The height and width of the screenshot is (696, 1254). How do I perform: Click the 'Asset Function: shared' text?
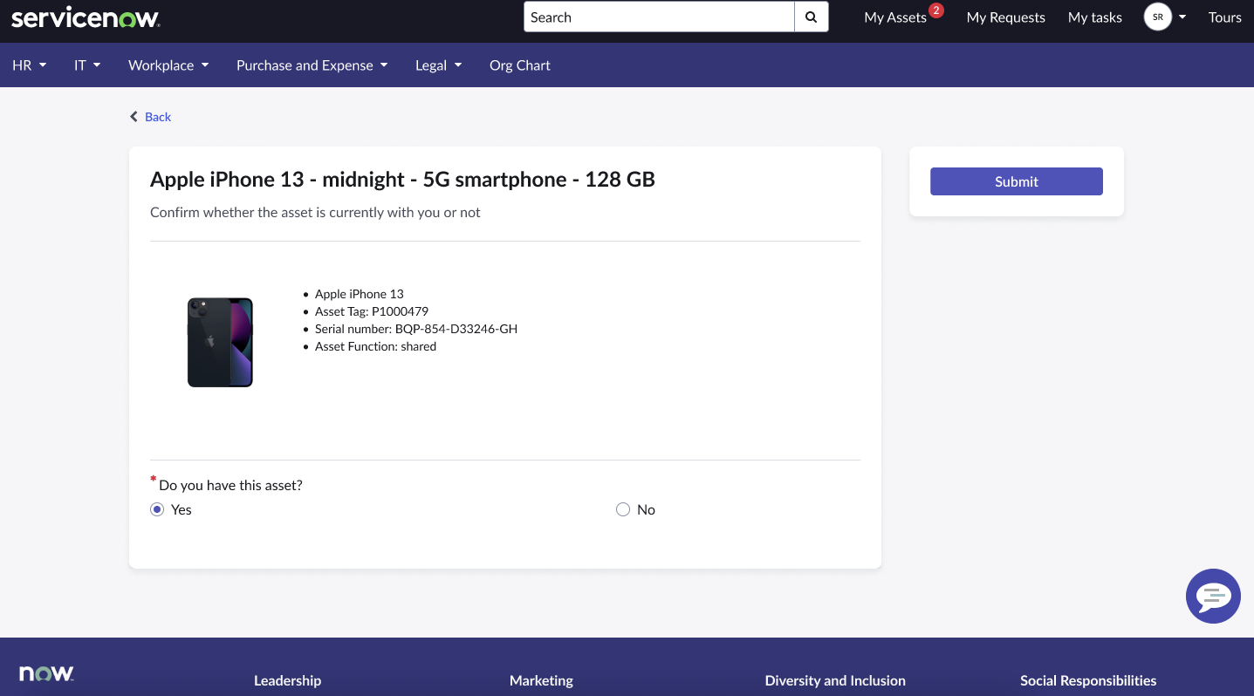click(x=375, y=346)
